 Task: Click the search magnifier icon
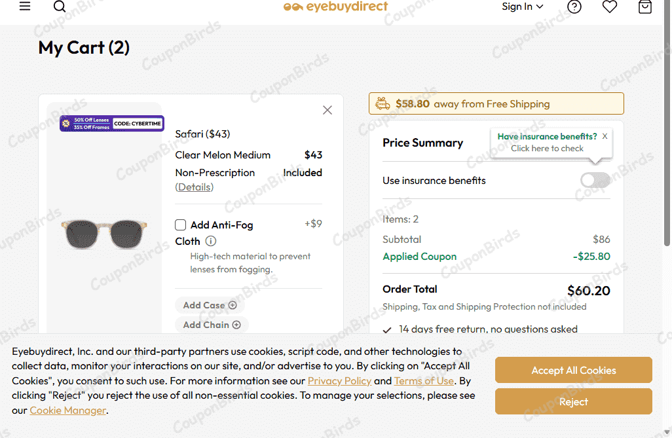(x=60, y=7)
